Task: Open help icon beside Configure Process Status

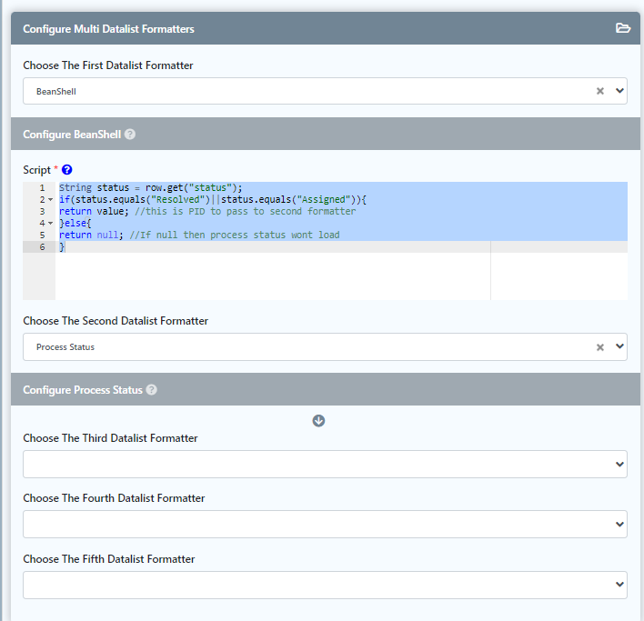Action: (152, 390)
